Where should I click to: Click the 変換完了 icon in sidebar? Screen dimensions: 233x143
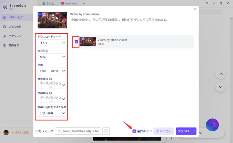click(4, 45)
